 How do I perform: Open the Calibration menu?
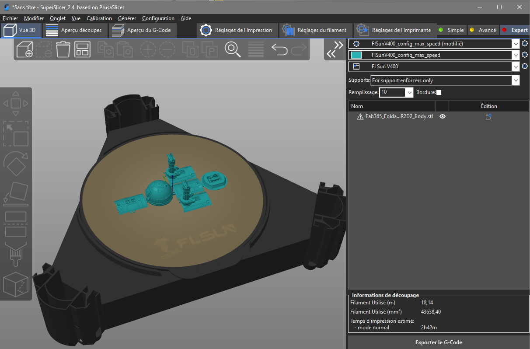(x=99, y=18)
